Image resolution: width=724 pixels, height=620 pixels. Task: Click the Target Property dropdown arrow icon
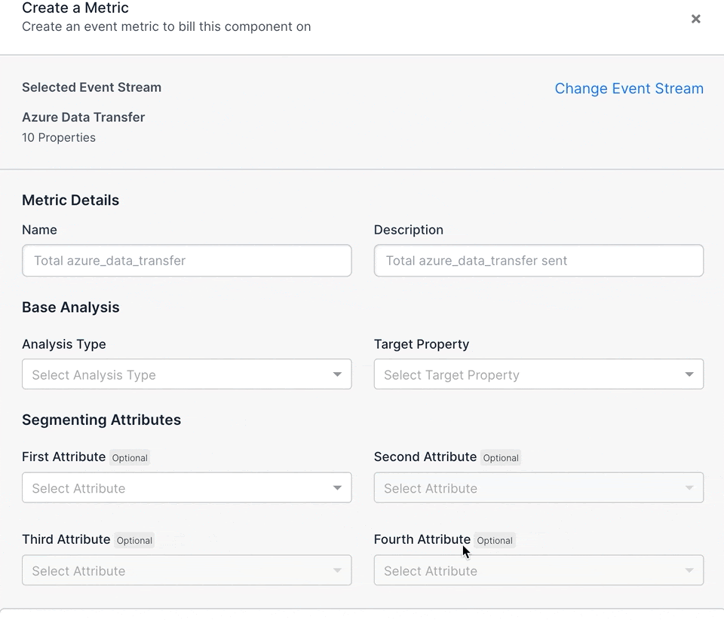click(689, 374)
